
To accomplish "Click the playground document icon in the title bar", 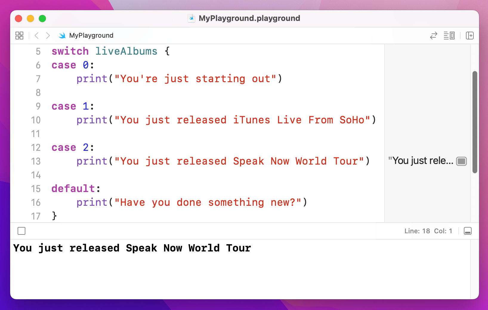I will 192,18.
